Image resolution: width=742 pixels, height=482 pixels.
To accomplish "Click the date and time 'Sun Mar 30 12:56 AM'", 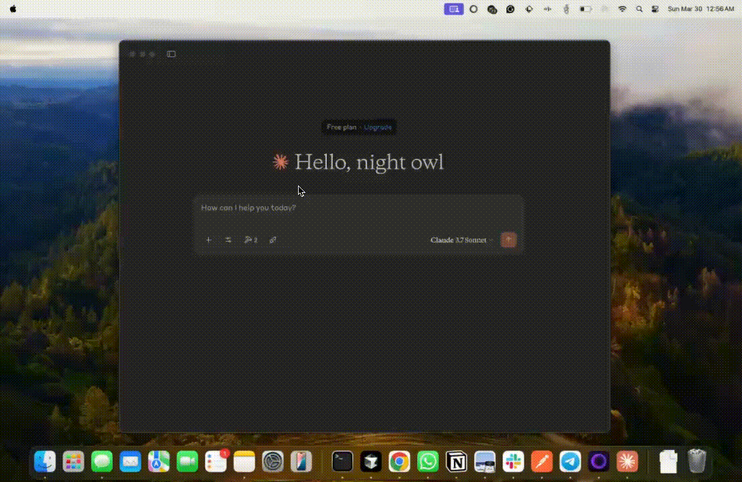I will 701,9.
